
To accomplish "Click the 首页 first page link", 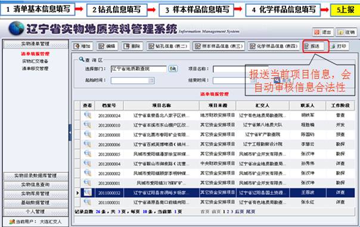I will click(x=205, y=212).
